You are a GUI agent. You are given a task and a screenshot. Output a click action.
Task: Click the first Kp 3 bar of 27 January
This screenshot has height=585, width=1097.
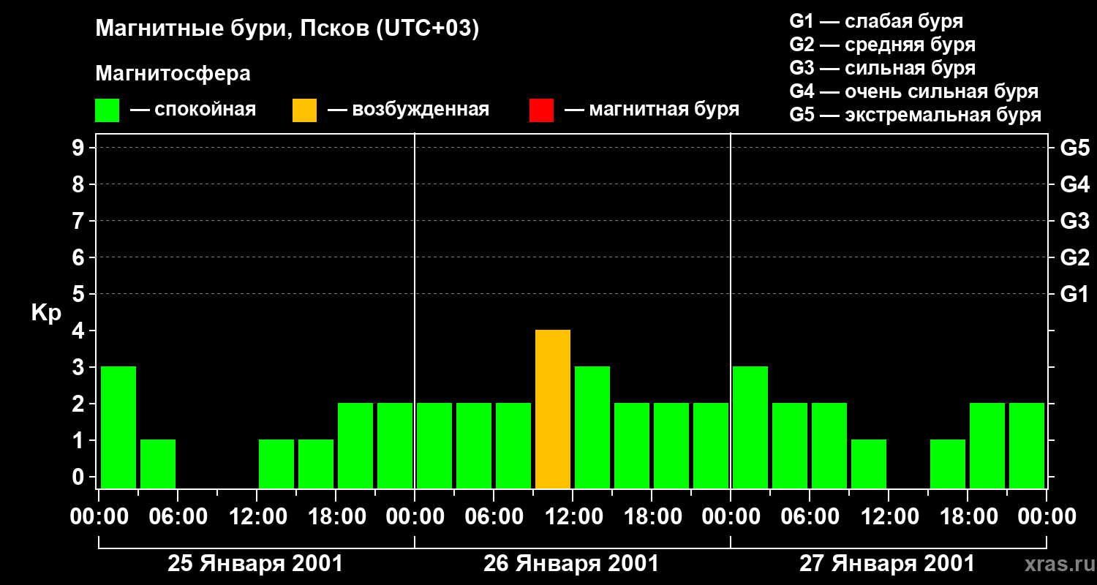tap(750, 428)
